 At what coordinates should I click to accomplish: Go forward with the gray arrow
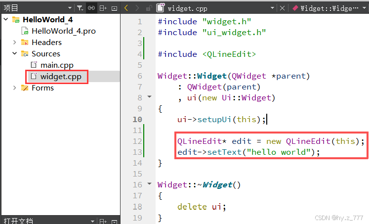coord(137,8)
